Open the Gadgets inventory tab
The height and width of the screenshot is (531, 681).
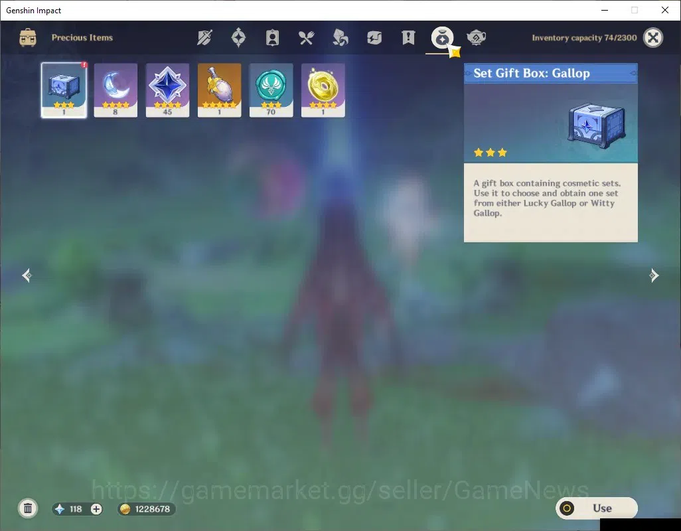374,38
